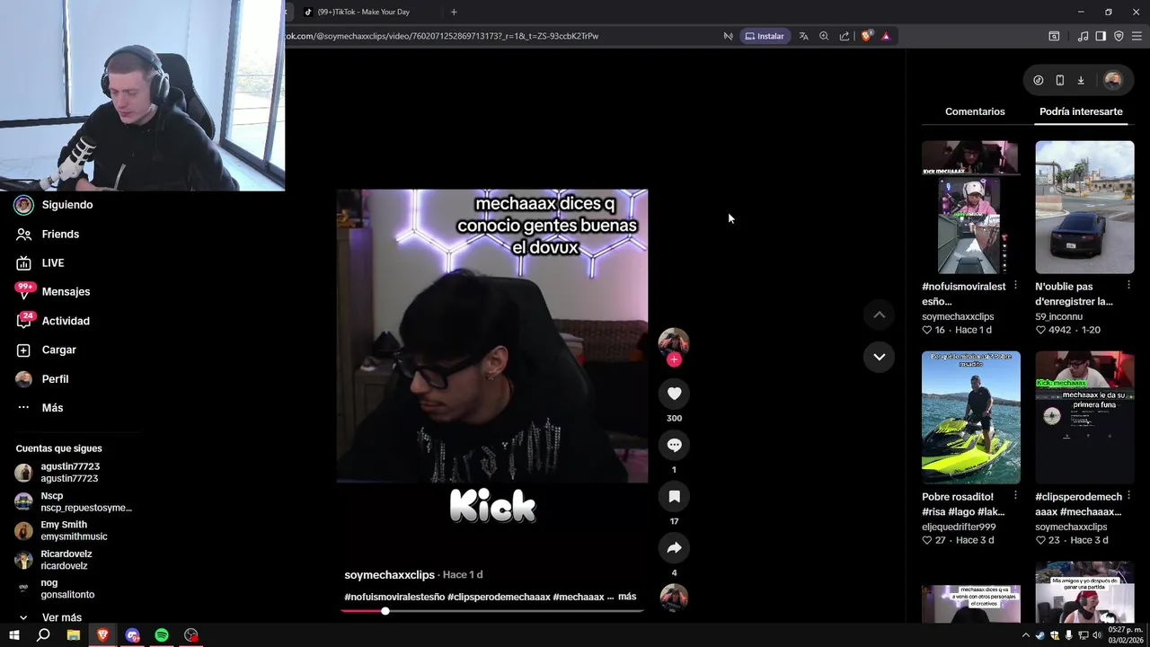Click the address bar URL field
The width and height of the screenshot is (1150, 647).
[499, 36]
